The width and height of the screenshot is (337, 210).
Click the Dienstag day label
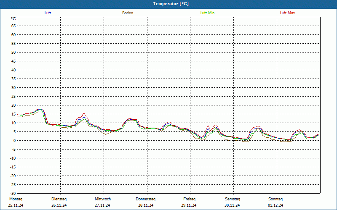click(x=59, y=199)
